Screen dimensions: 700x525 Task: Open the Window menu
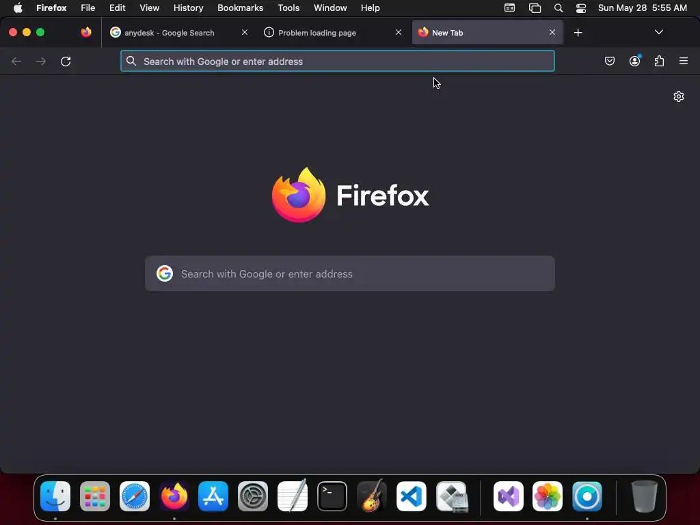coord(330,8)
